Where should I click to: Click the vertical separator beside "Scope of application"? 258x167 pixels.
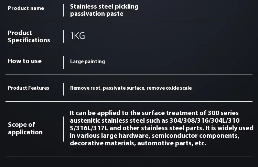click(64, 129)
